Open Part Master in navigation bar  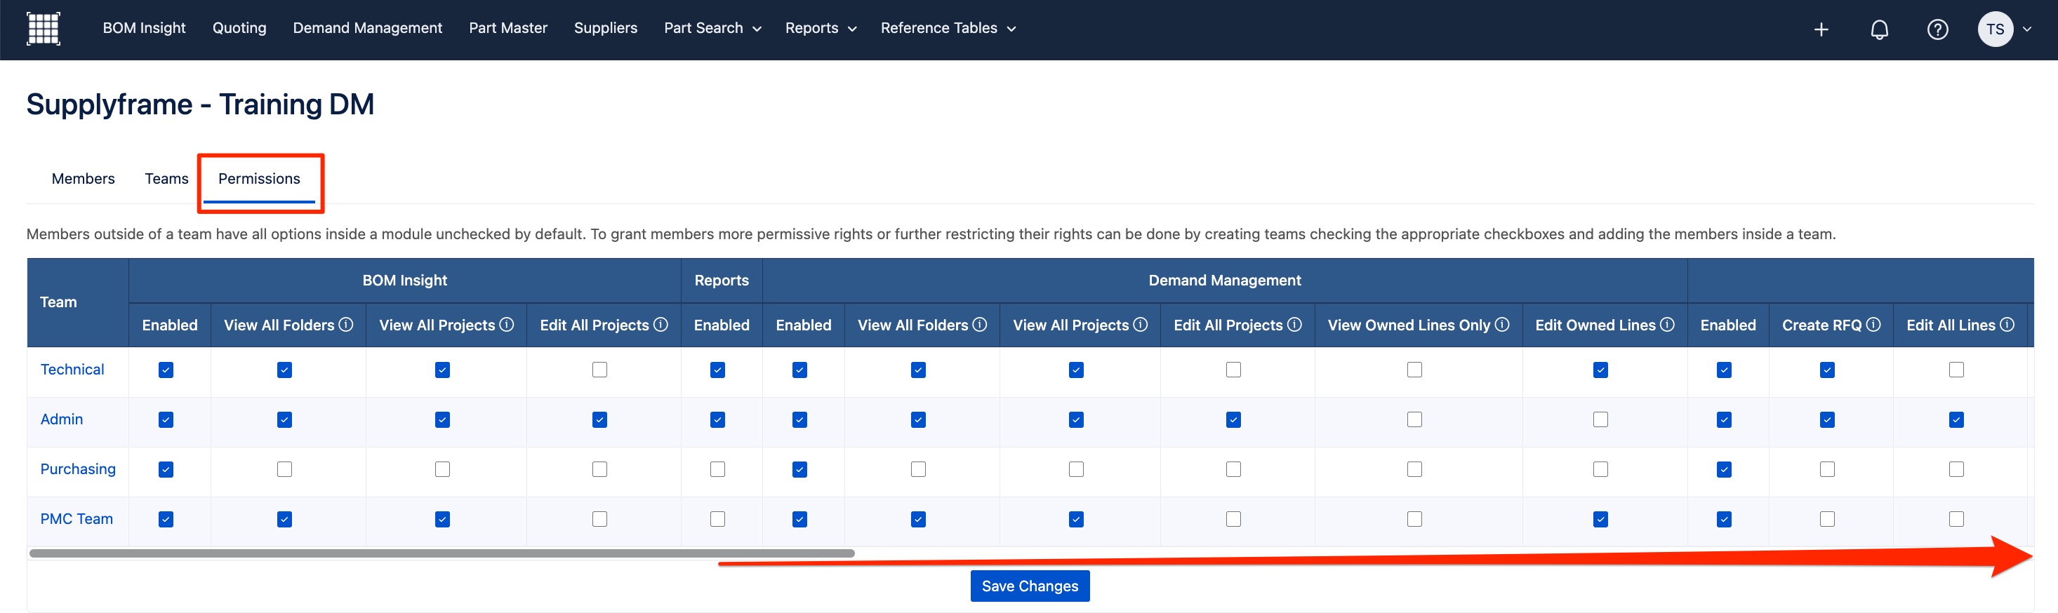508,28
